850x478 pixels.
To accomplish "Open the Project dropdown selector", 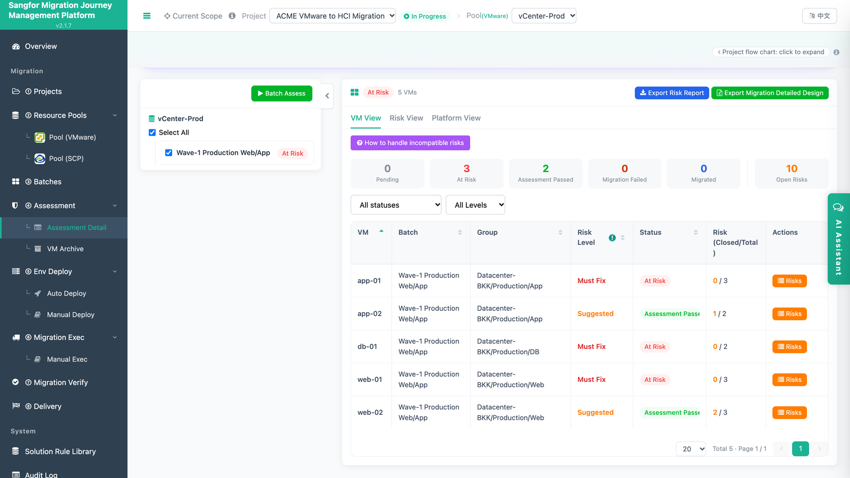I will pos(333,16).
